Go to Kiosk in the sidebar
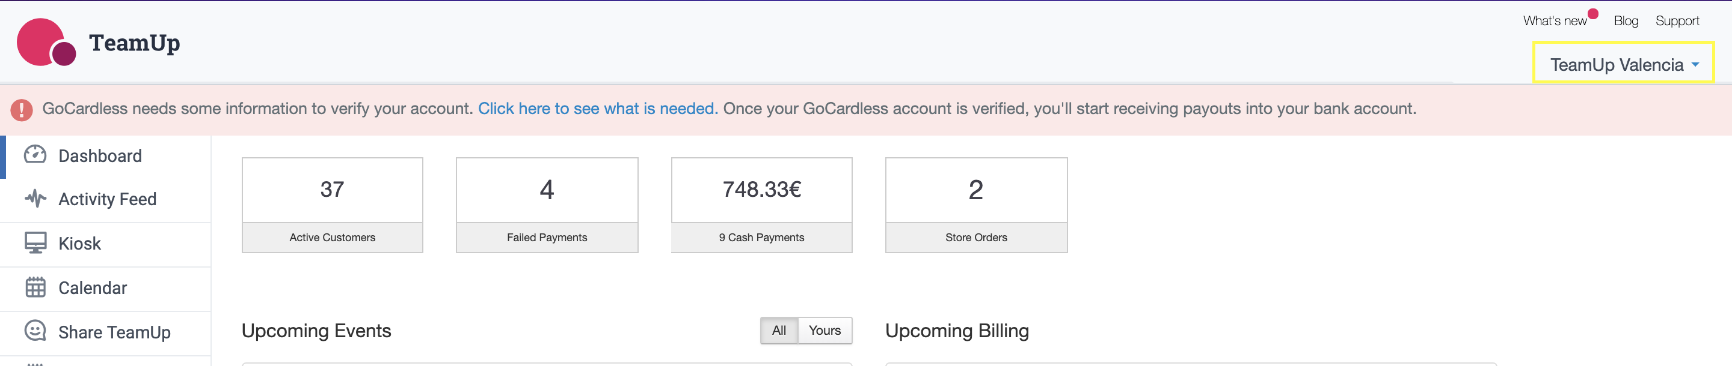 tap(79, 244)
